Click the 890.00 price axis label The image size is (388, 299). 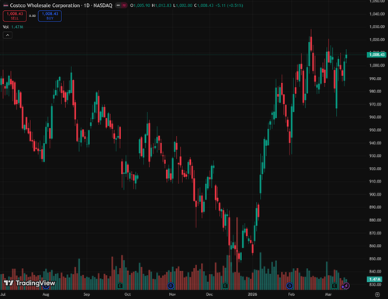(x=376, y=207)
